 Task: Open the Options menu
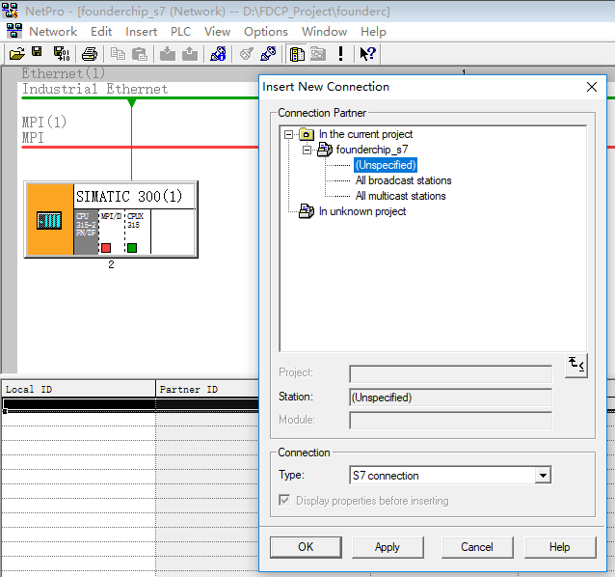tap(266, 32)
